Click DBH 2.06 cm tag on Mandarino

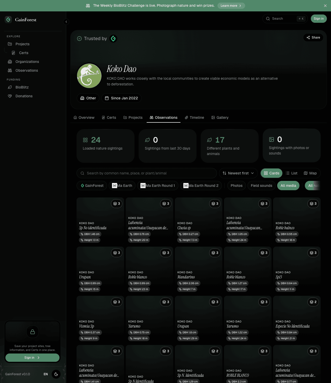point(189,283)
